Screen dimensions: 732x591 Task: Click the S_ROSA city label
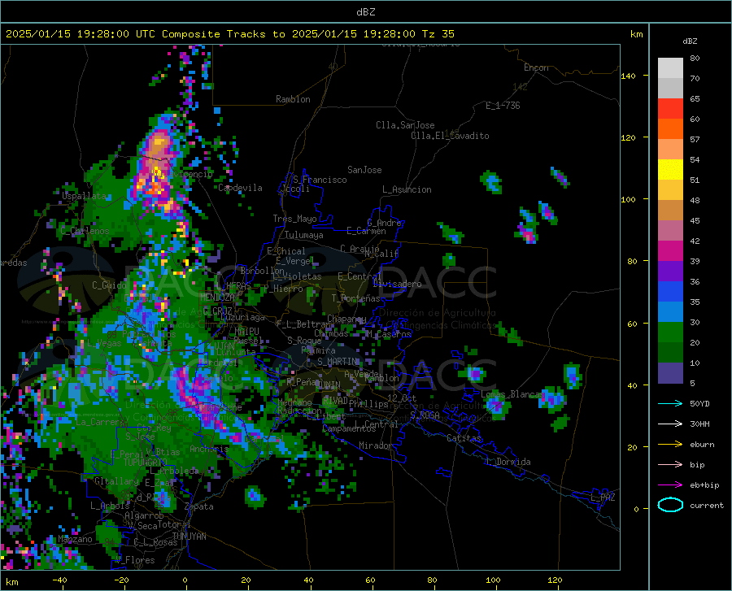click(x=425, y=415)
